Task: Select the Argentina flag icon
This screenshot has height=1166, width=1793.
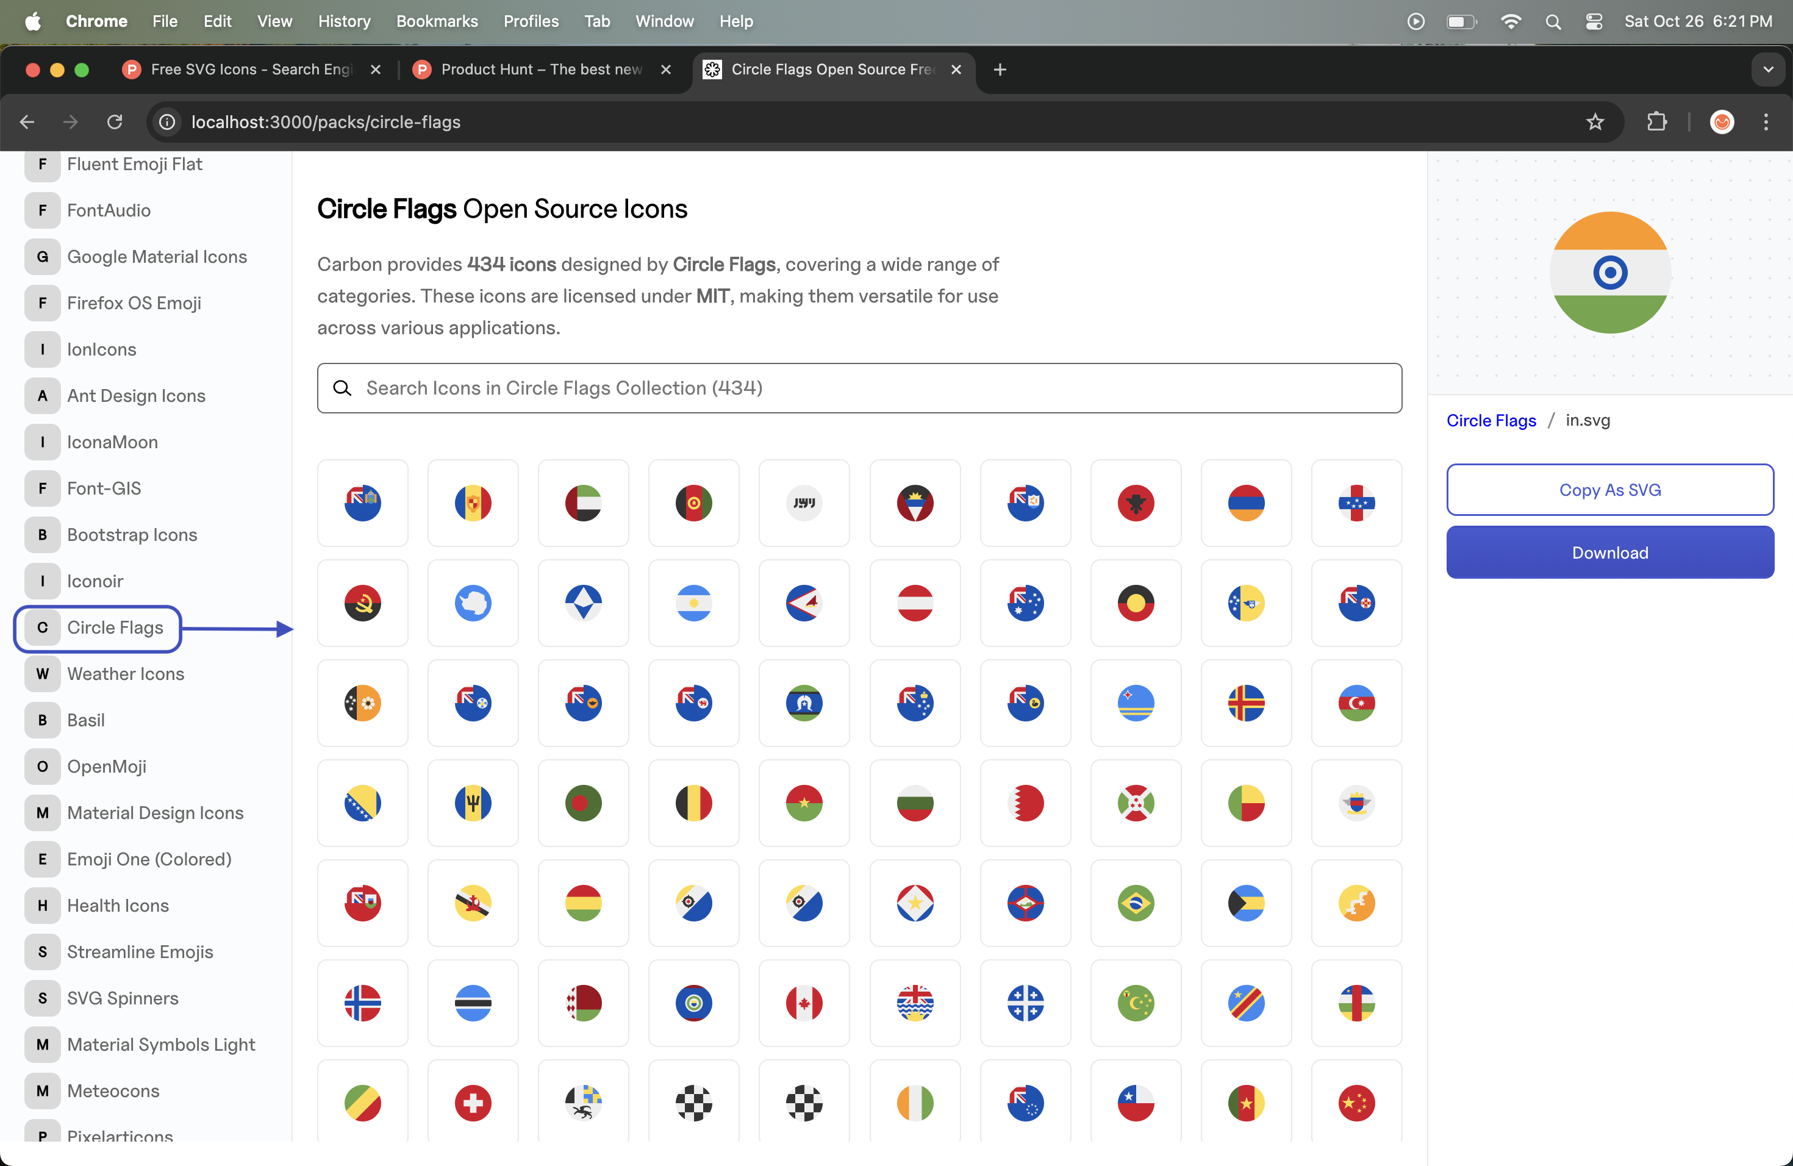Action: pyautogui.click(x=694, y=603)
